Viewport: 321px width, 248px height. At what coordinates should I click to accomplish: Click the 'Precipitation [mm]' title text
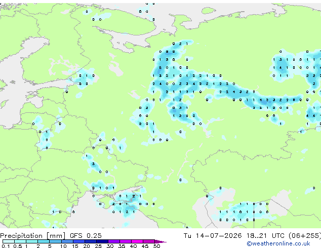(x=32, y=236)
